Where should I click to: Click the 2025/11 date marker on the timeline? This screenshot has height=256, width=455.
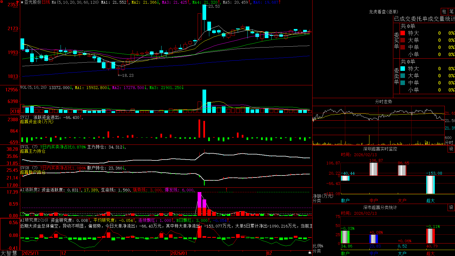point(30,253)
